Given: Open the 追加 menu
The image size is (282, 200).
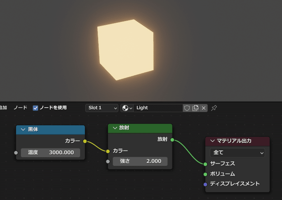Looking at the screenshot, I should tap(3, 108).
